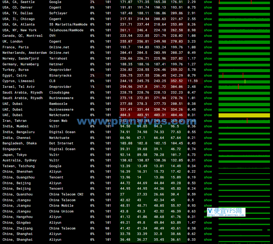Click show in the Denver Cogent row

pos(208,7)
